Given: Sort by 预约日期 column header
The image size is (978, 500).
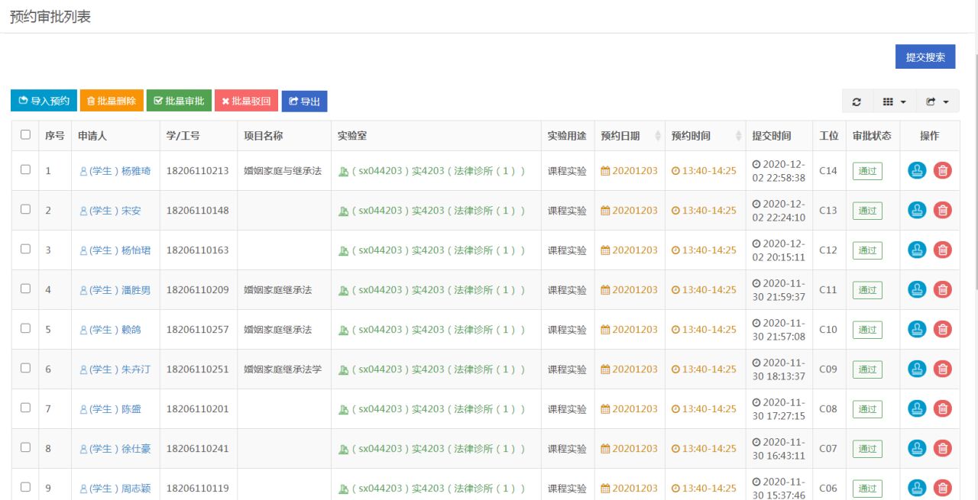Looking at the screenshot, I should coord(630,136).
